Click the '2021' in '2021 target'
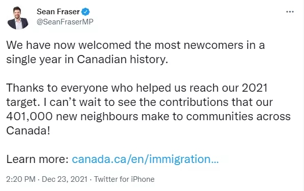The width and height of the screenshot is (304, 191). coord(255,88)
